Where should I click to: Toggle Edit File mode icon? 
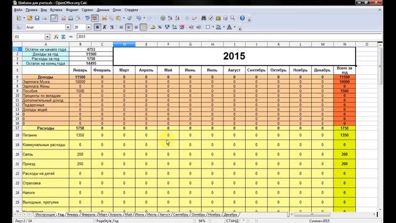(54, 18)
